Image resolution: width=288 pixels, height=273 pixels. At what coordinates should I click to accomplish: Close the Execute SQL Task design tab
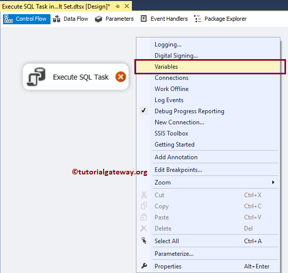pos(127,6)
